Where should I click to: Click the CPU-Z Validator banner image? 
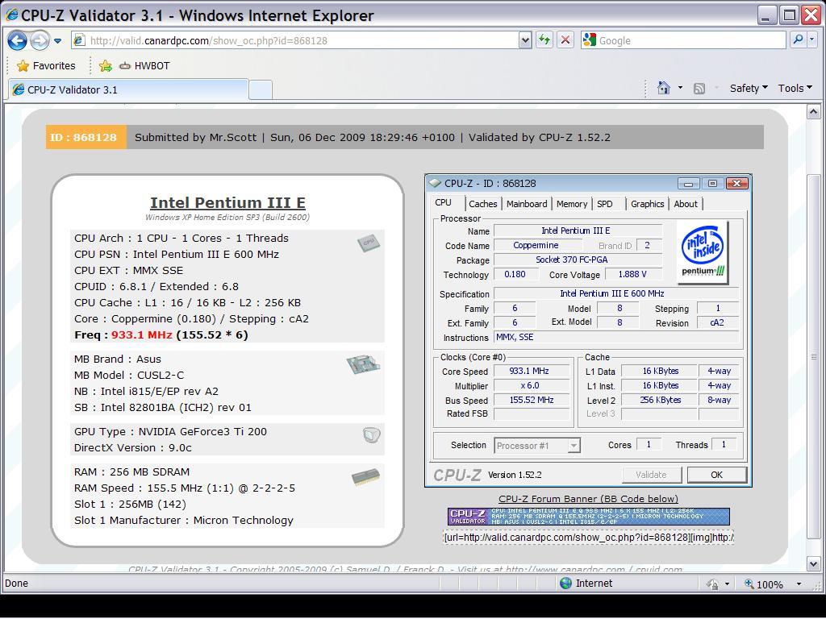click(x=588, y=517)
